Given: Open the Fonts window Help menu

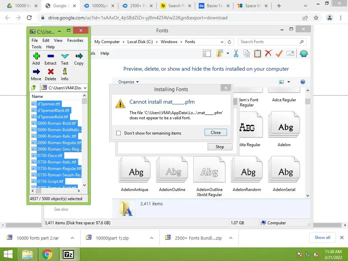Looking at the screenshot, I should click(x=105, y=53).
